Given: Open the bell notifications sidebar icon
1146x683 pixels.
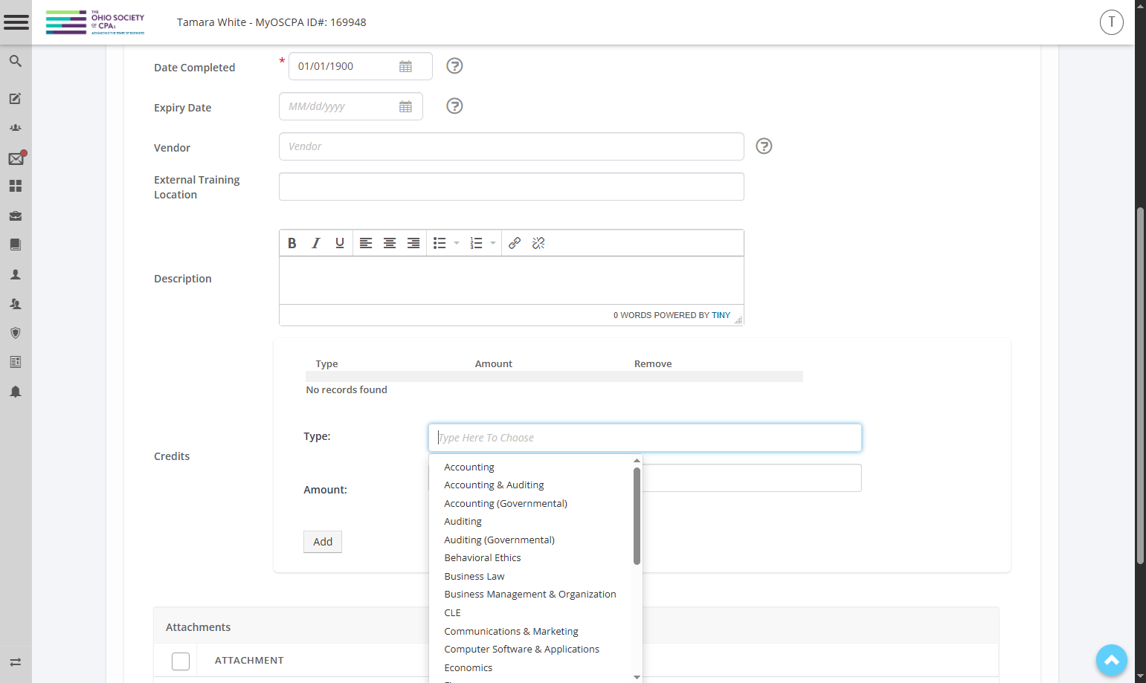Looking at the screenshot, I should [15, 392].
